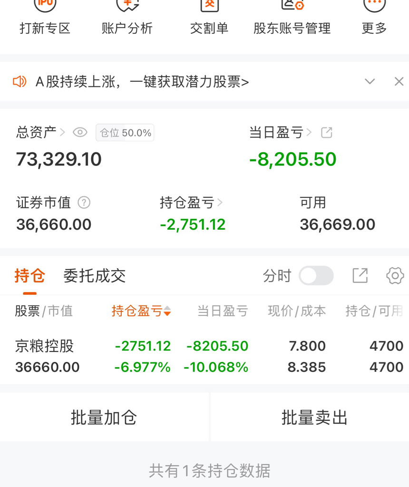Select the 持仓 tab
Screen dimensions: 409x487
(x=29, y=275)
